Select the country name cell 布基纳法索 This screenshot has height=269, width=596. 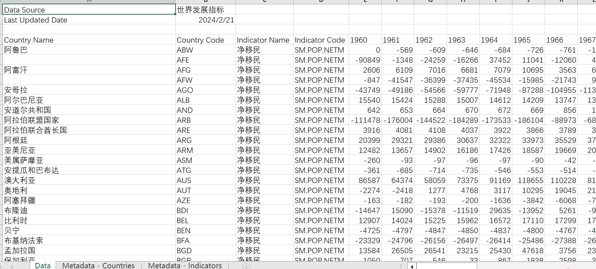pos(89,240)
